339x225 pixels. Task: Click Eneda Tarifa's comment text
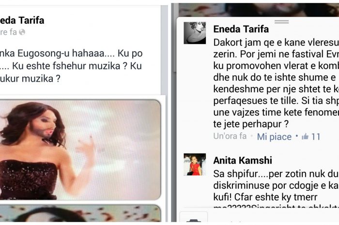[276, 83]
